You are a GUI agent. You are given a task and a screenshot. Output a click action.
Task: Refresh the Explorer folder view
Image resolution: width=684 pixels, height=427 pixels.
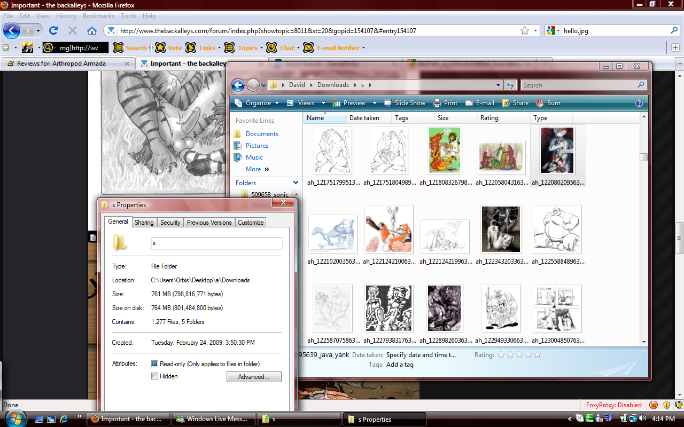coord(510,85)
